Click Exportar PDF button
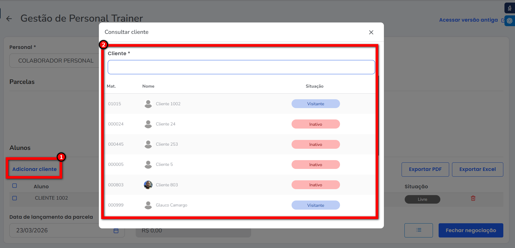The width and height of the screenshot is (515, 248). click(425, 170)
